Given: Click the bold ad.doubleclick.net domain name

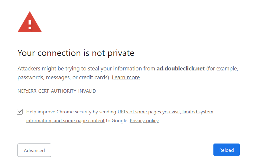Looking at the screenshot, I should point(181,69).
